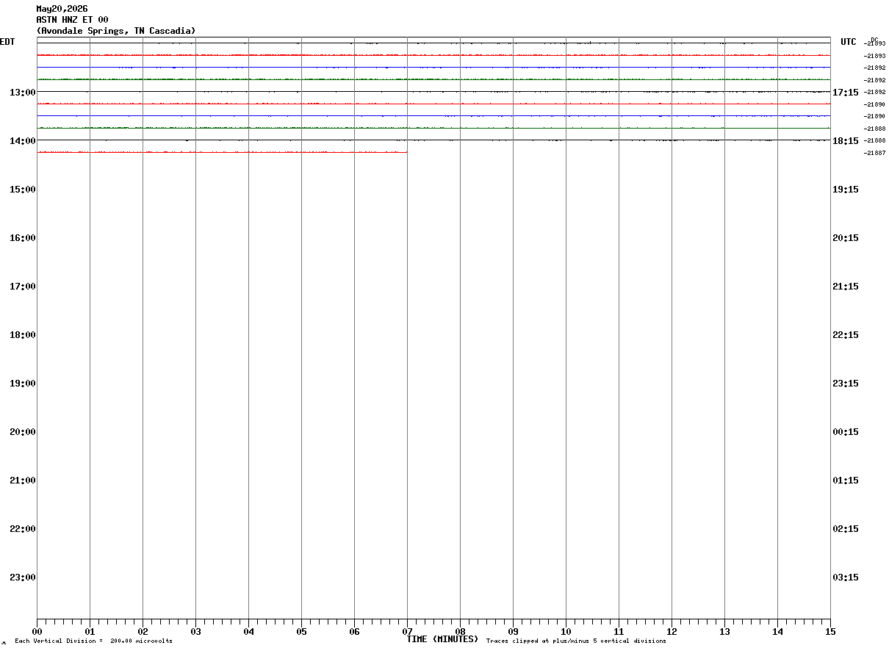Click the 07 minute axis marker
Viewport: 889px width, 651px height.
click(407, 631)
